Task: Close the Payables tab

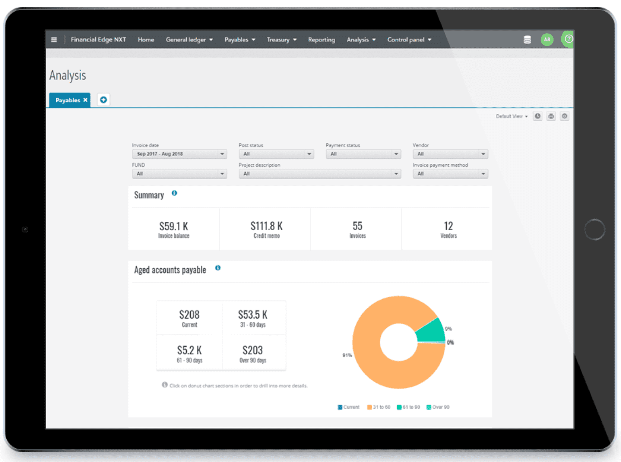Action: click(x=85, y=100)
